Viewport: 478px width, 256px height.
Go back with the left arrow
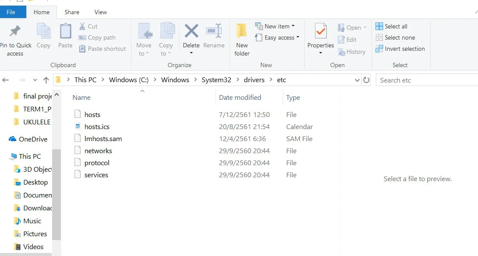pos(6,80)
